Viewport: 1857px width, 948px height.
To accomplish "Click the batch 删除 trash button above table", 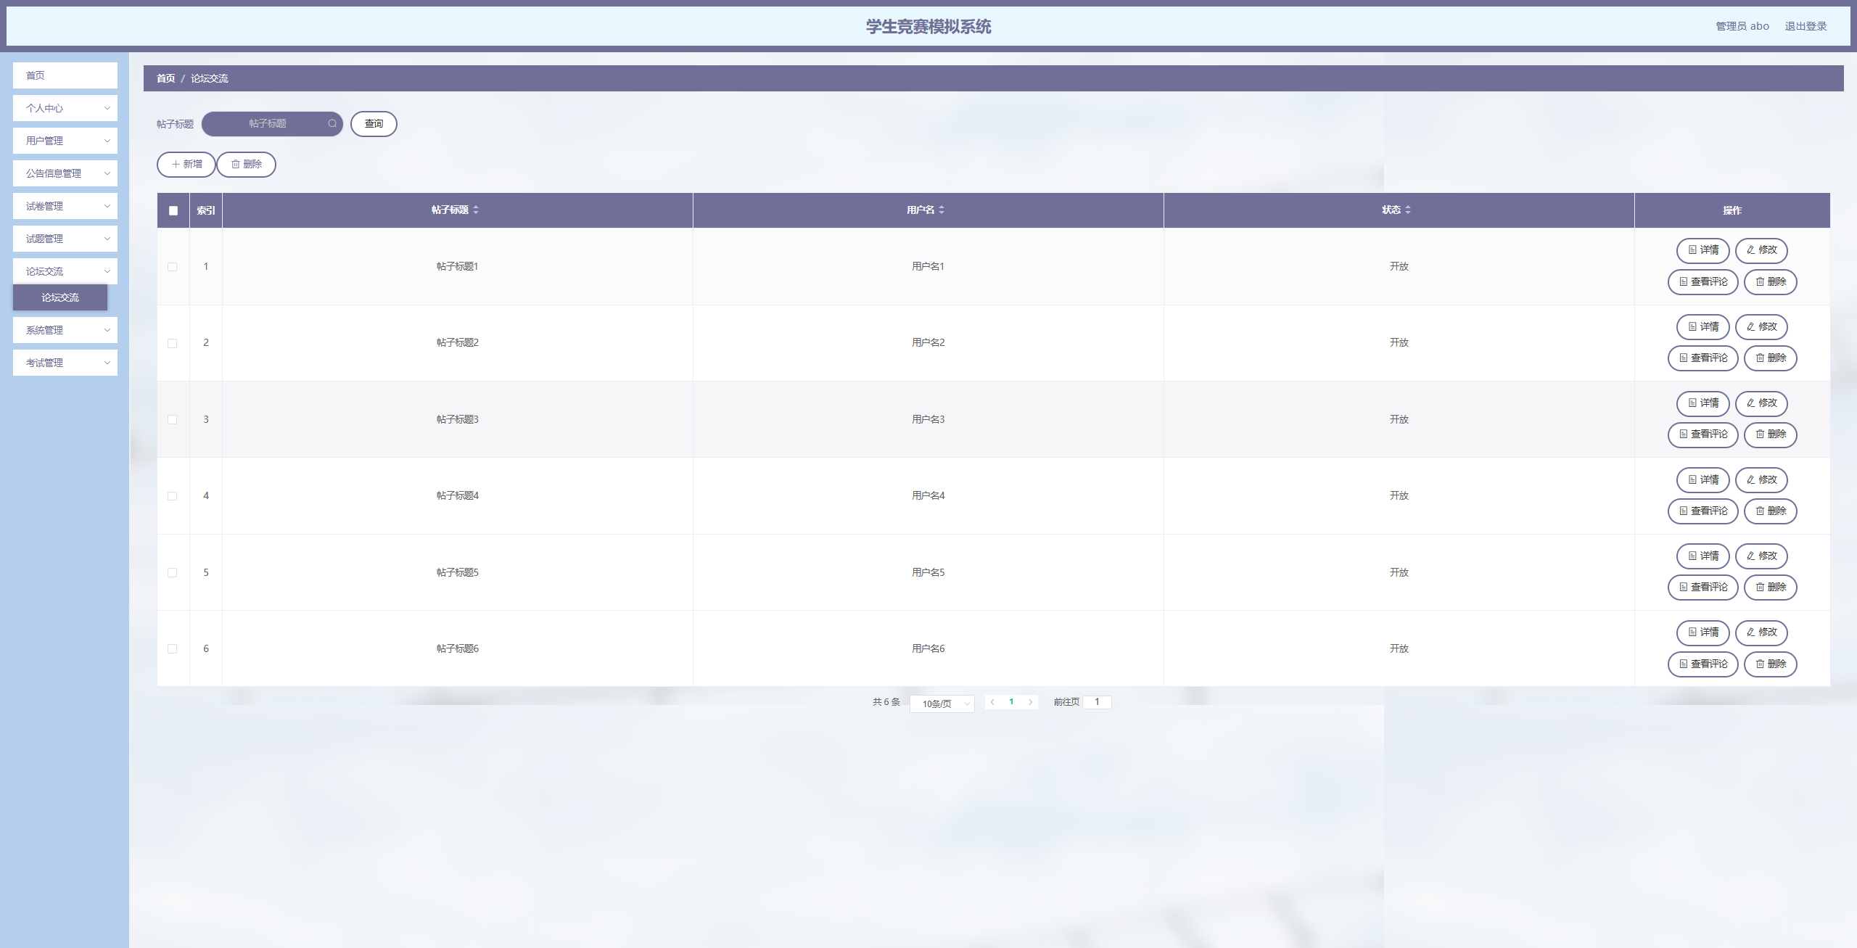I will (247, 165).
